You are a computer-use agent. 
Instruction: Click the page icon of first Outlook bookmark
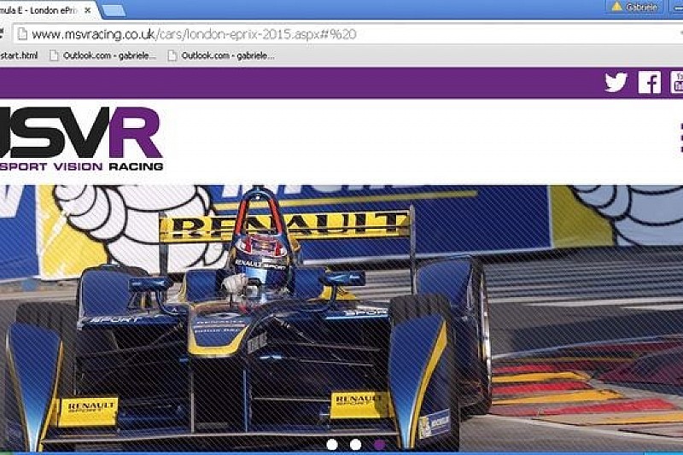coord(54,55)
